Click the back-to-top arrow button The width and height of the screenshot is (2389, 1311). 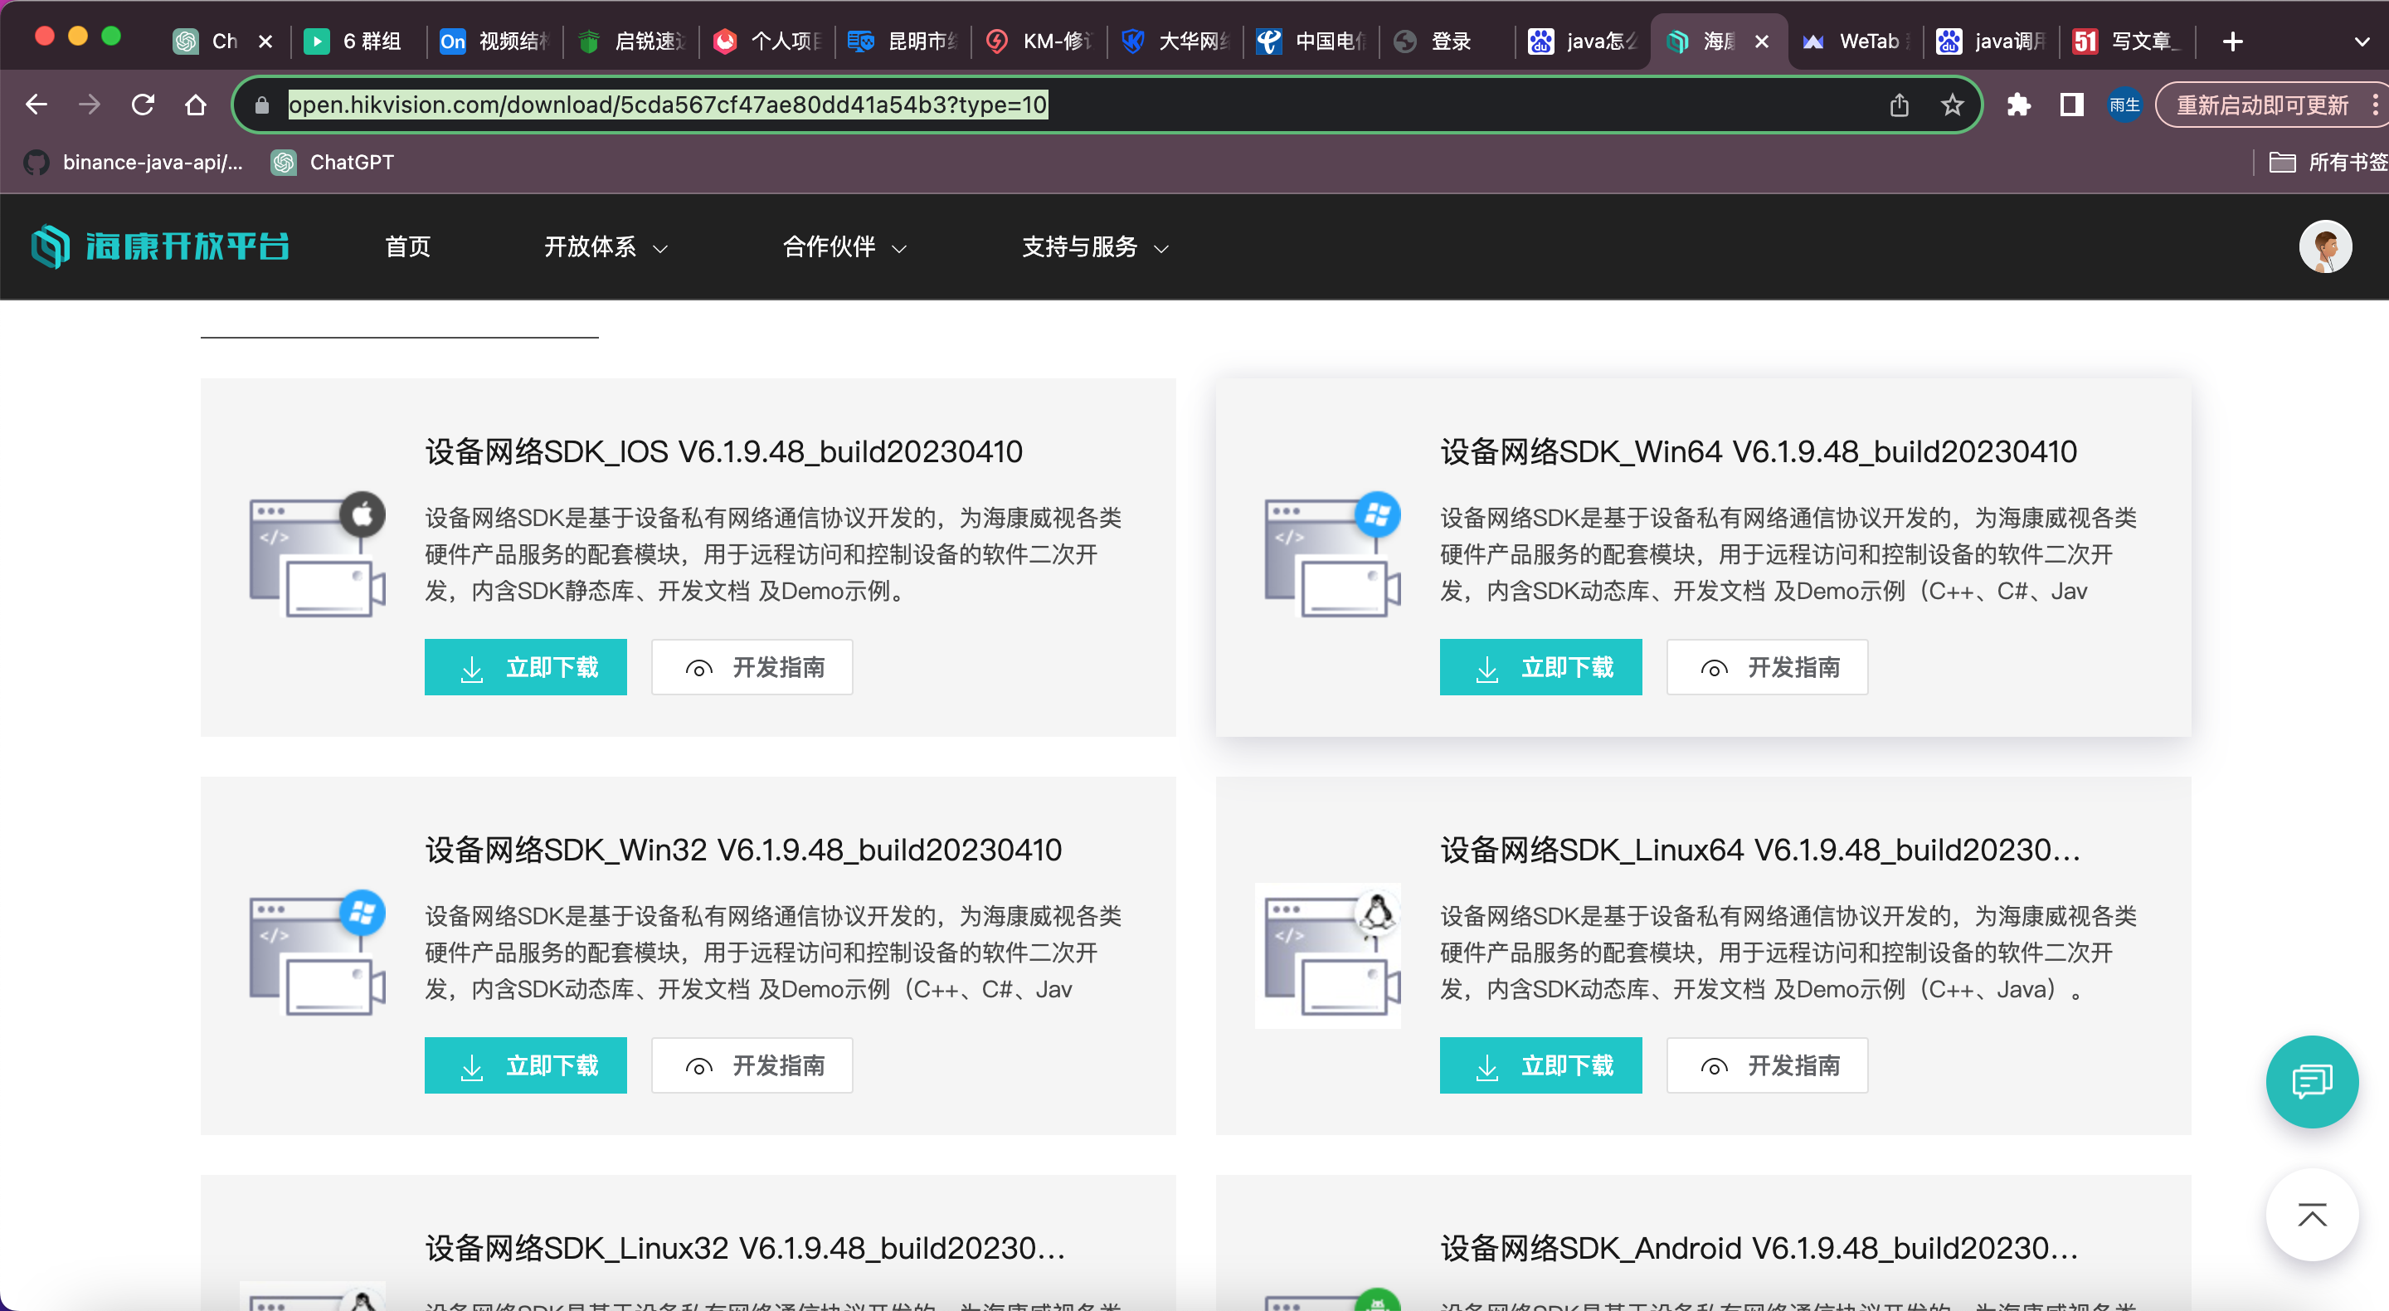tap(2311, 1215)
